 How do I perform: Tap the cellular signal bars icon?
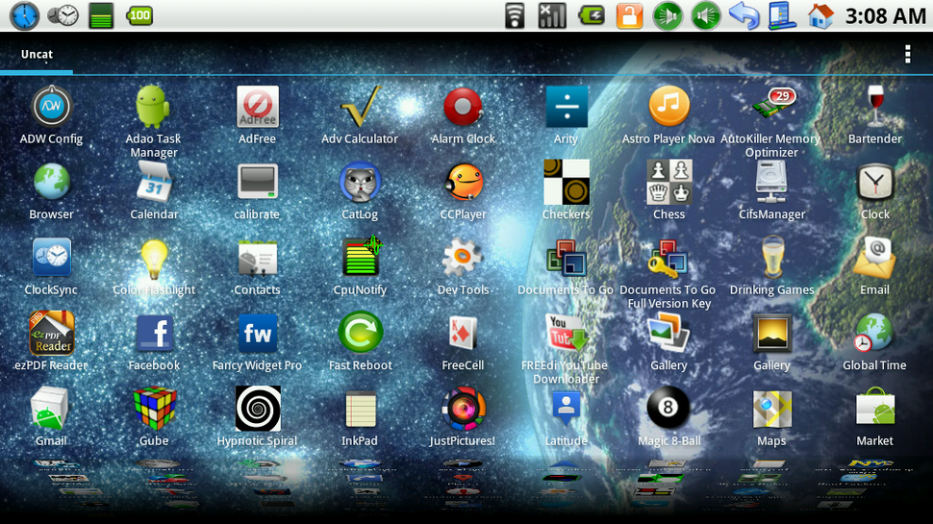coord(552,15)
